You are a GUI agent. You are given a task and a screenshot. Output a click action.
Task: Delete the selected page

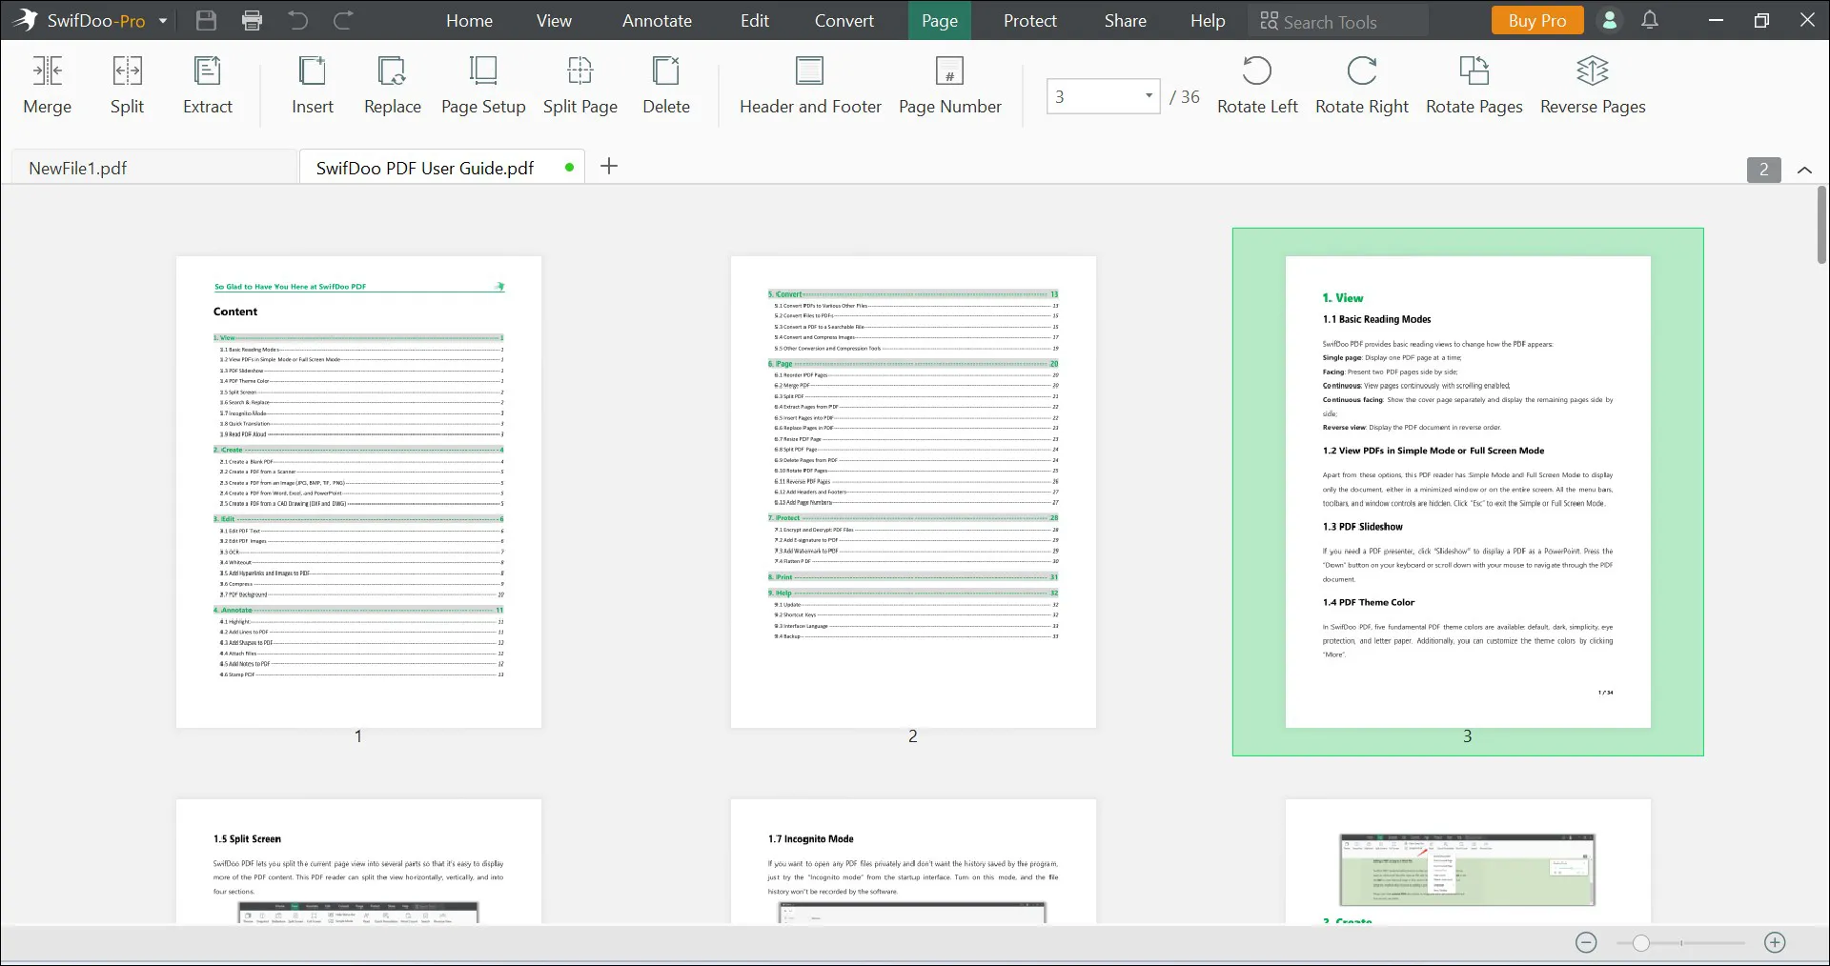point(665,71)
